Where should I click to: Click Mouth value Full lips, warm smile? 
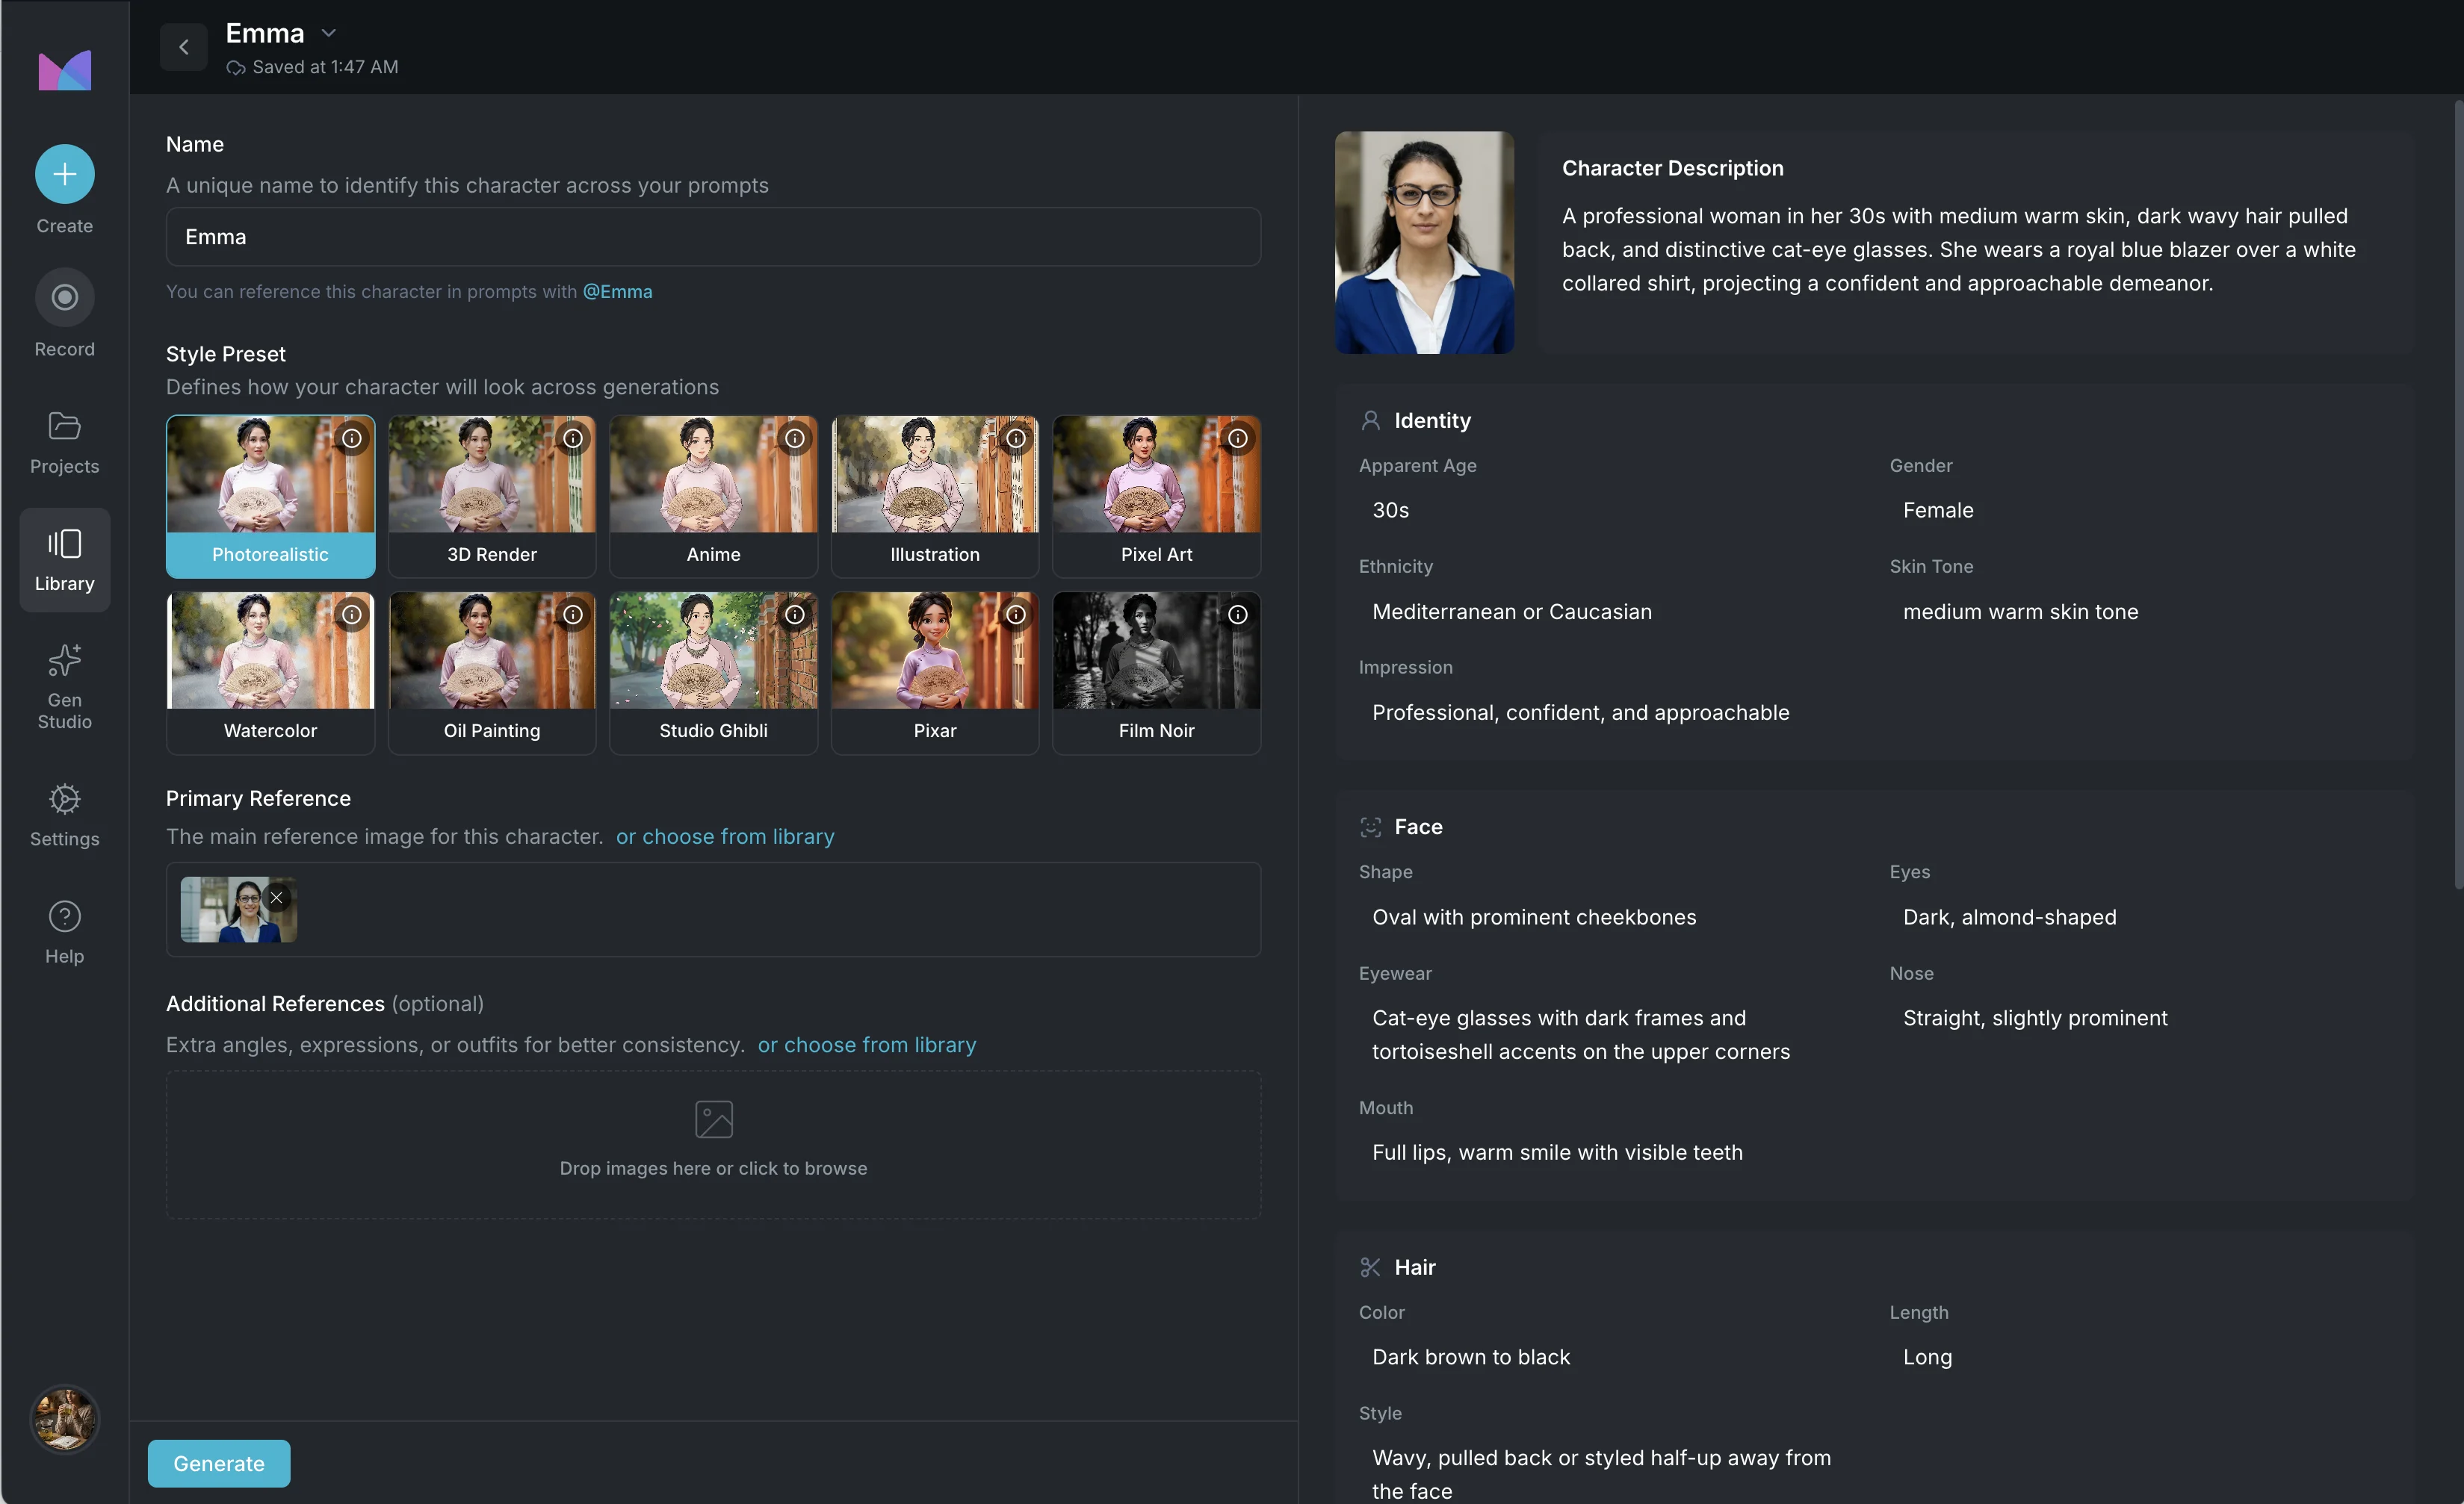point(1557,1152)
